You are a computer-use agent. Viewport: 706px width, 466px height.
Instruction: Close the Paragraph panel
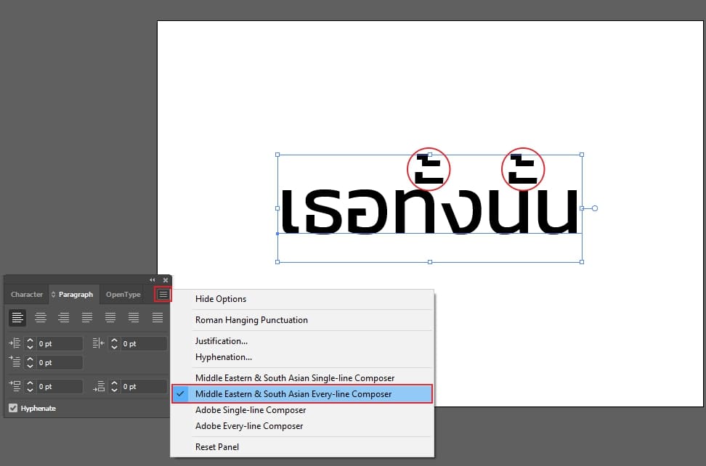[166, 279]
